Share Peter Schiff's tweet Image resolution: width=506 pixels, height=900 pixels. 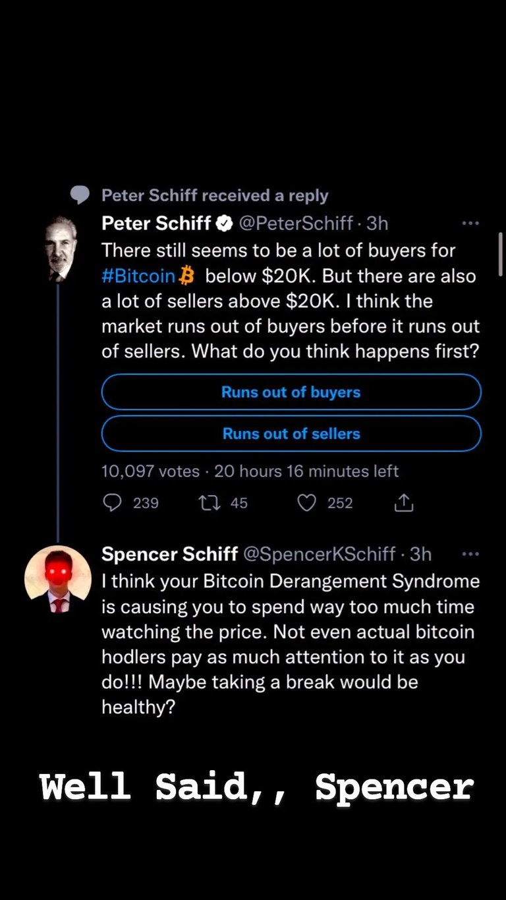pos(403,503)
